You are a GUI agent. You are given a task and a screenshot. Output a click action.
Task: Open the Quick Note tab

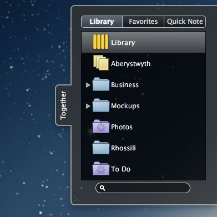coord(185,22)
